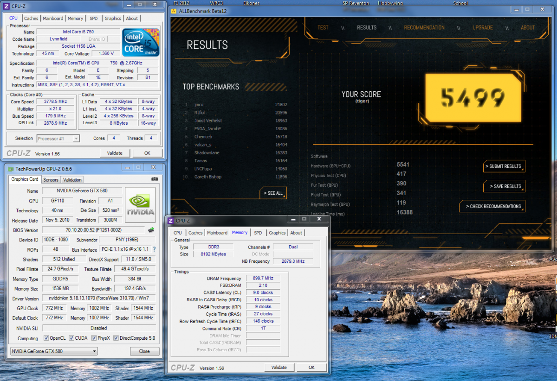Viewport: 557px width, 381px height.
Task: Click the jmcu entry scoring 21802
Action: pos(236,105)
